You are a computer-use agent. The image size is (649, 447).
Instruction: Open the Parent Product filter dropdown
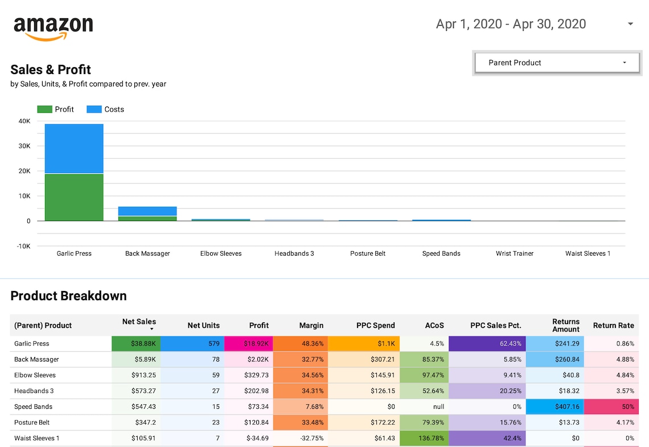click(x=556, y=63)
